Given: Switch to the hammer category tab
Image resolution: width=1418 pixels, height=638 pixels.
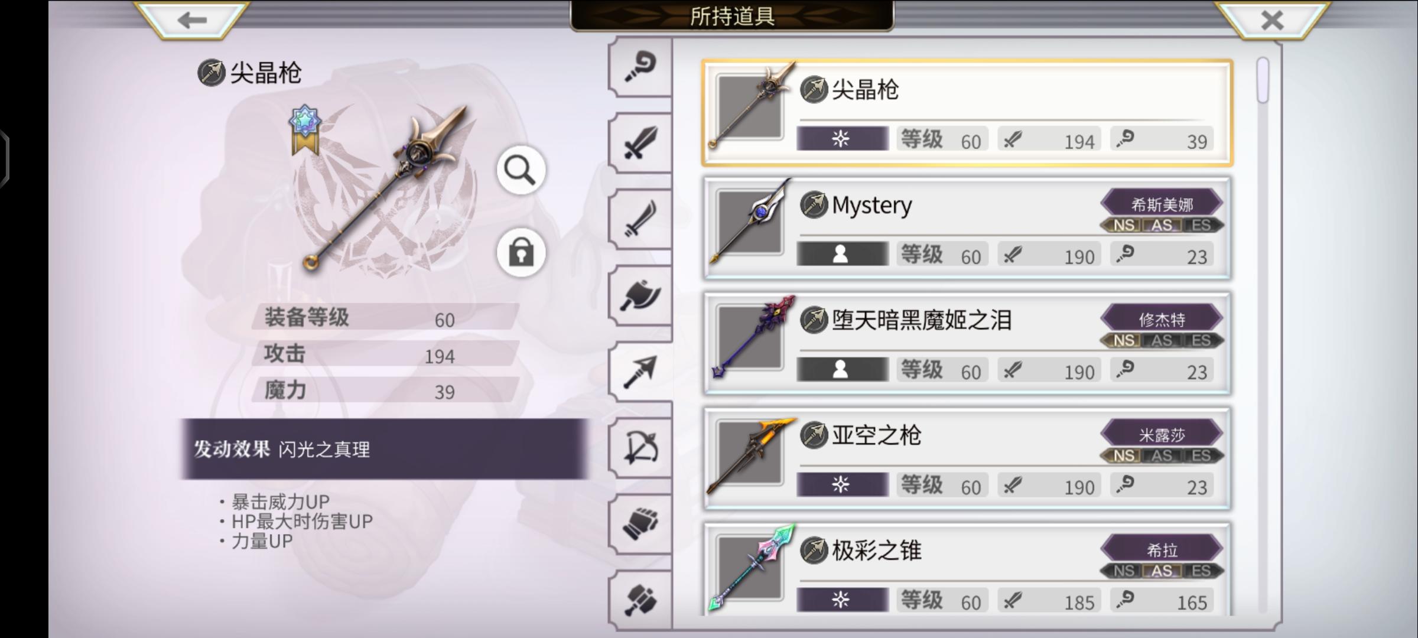Looking at the screenshot, I should pyautogui.click(x=640, y=601).
